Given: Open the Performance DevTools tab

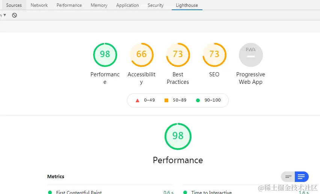Looking at the screenshot, I should (x=69, y=5).
